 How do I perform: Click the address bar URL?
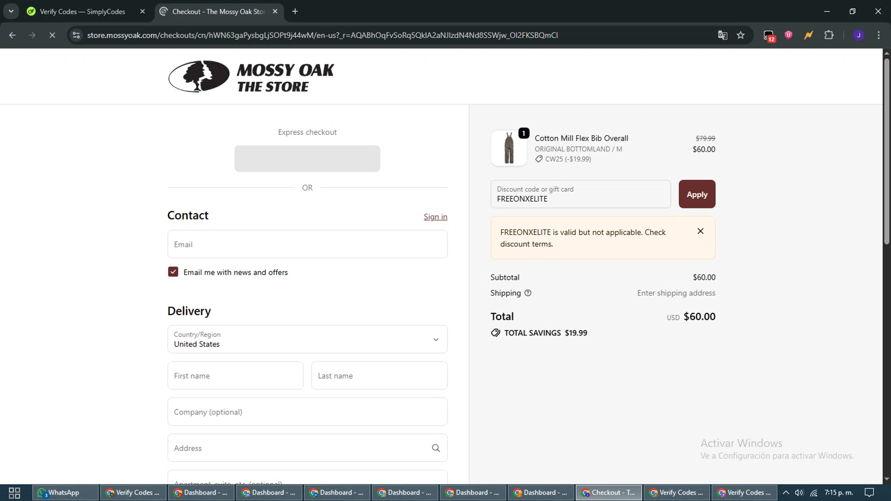pos(323,35)
